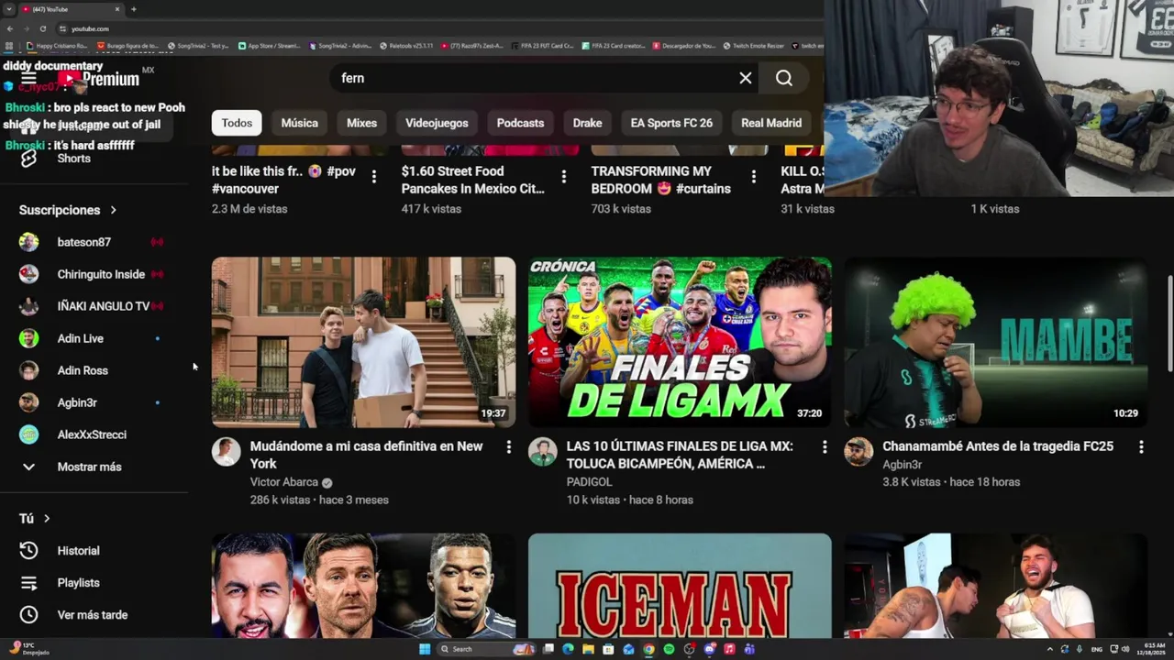Open three-dot menu for the #vancouver short
Viewport: 1174px width, 660px height.
point(373,177)
